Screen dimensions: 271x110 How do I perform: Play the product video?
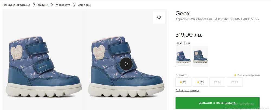126,64
